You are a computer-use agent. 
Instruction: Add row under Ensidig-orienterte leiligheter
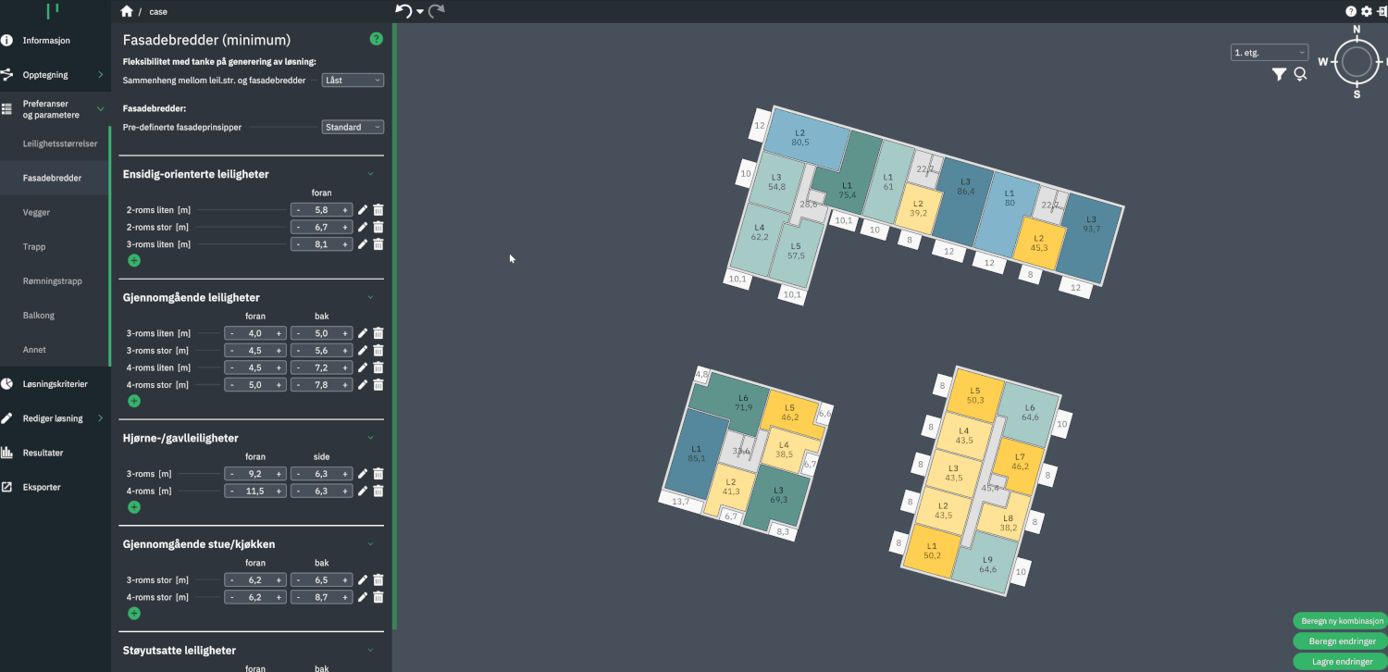coord(134,261)
